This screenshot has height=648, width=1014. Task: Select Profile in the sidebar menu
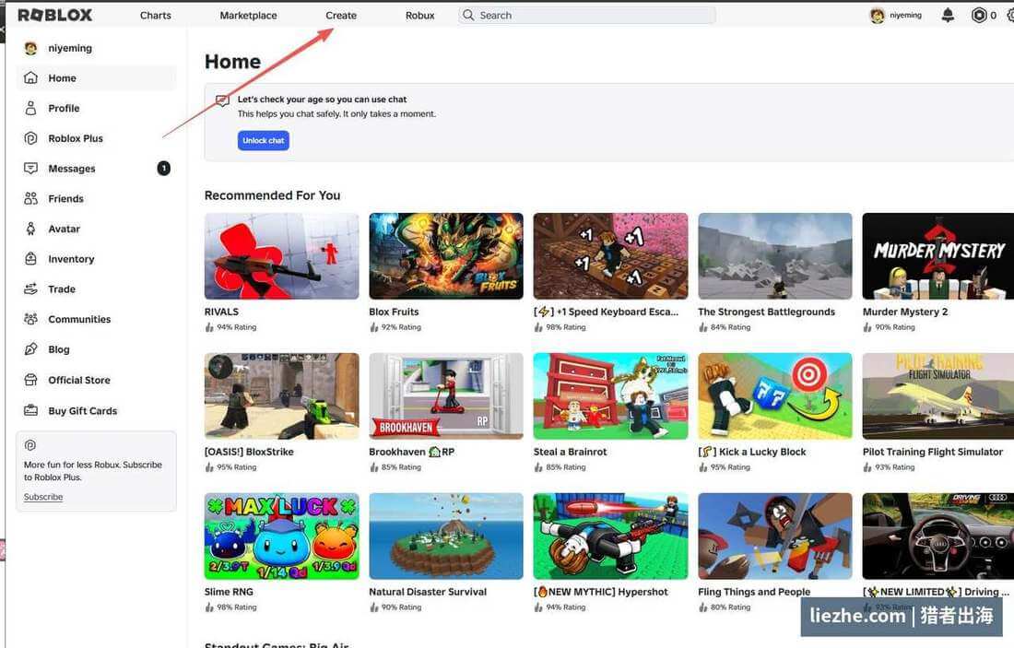coord(96,108)
